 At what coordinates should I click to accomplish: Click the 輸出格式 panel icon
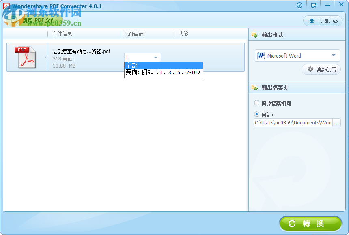[254, 34]
